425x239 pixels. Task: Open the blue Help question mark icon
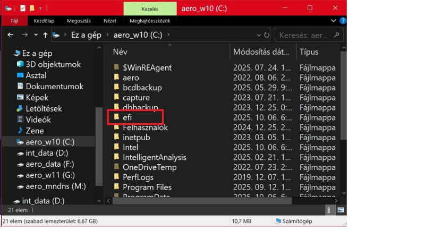(x=343, y=21)
